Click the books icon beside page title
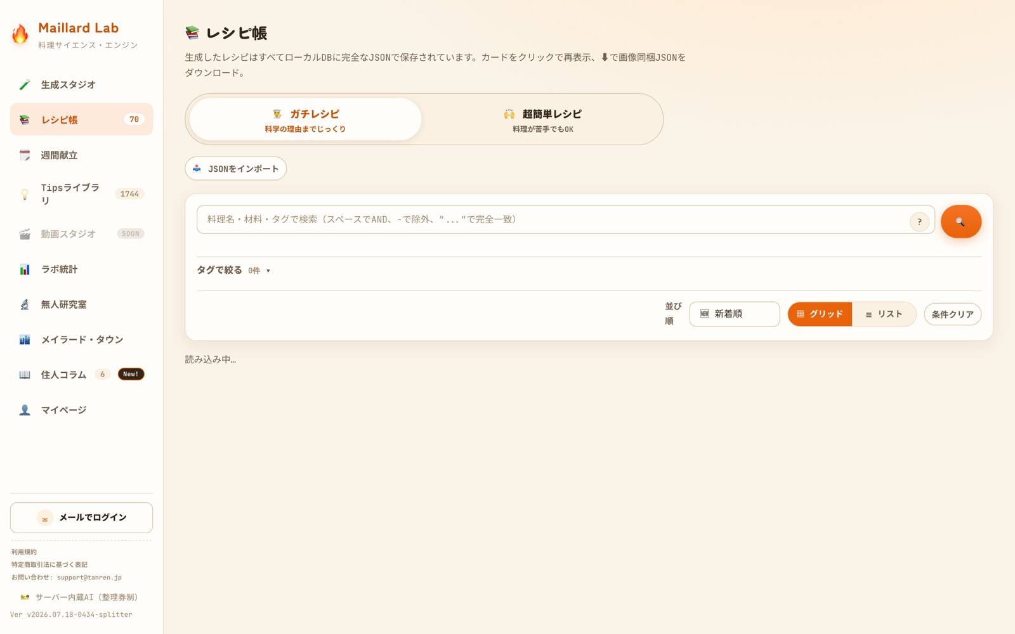Image resolution: width=1015 pixels, height=634 pixels. (x=192, y=33)
